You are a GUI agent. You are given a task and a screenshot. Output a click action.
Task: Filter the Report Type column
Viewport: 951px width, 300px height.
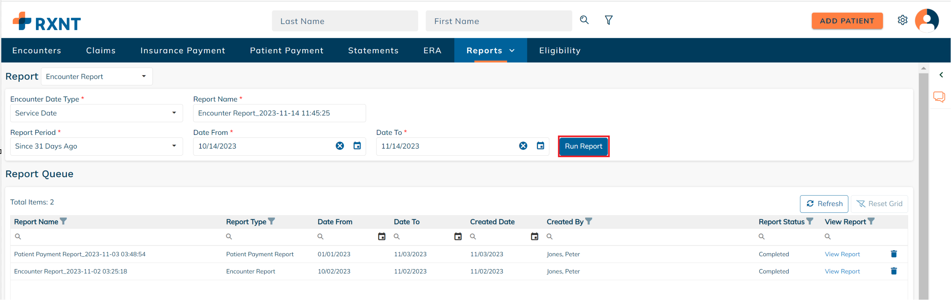pos(271,221)
